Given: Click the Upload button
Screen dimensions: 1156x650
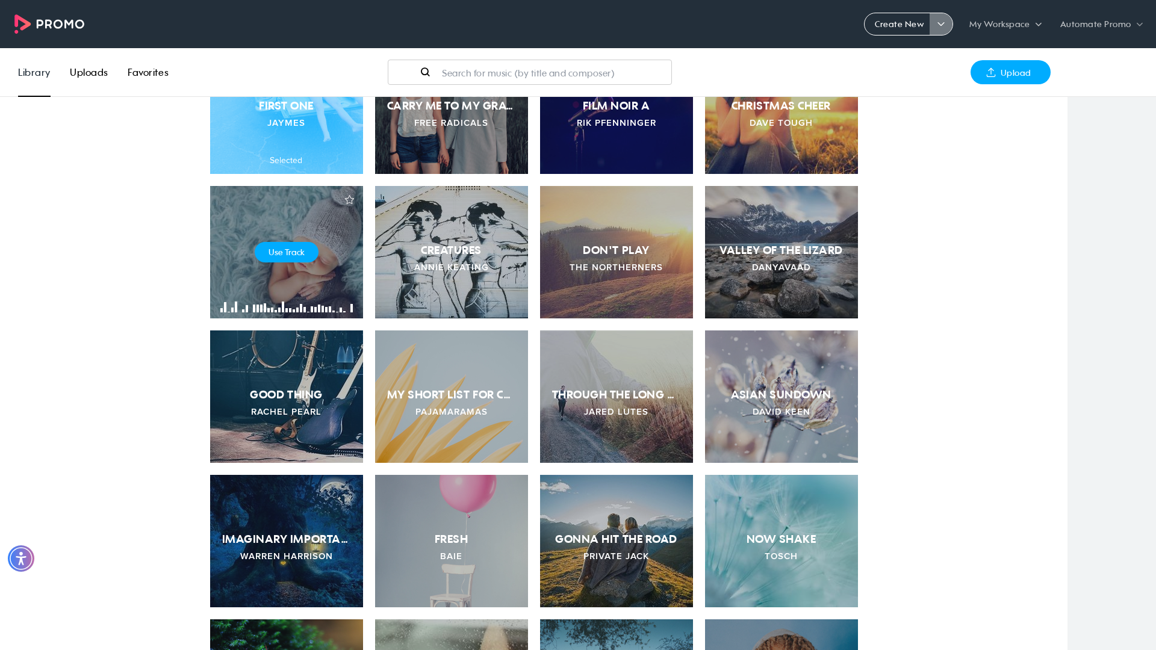Looking at the screenshot, I should point(1010,72).
